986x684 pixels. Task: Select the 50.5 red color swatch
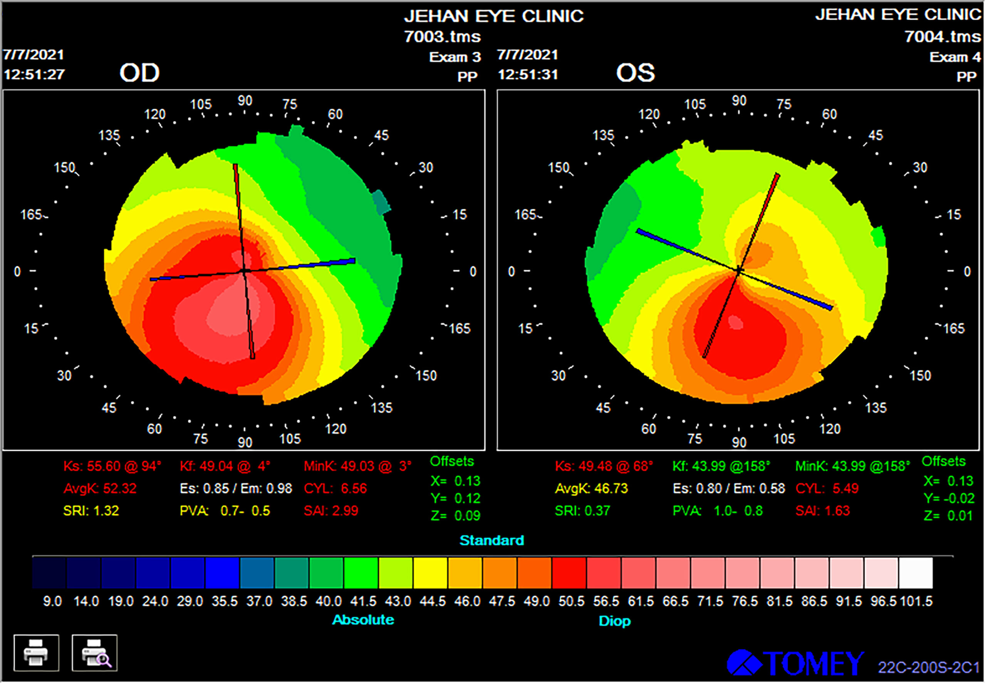tap(570, 574)
